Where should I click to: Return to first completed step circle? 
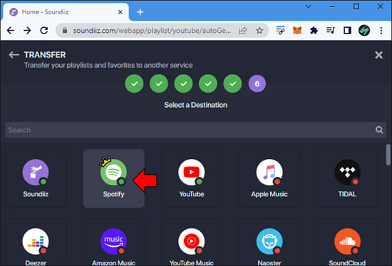[x=134, y=83]
